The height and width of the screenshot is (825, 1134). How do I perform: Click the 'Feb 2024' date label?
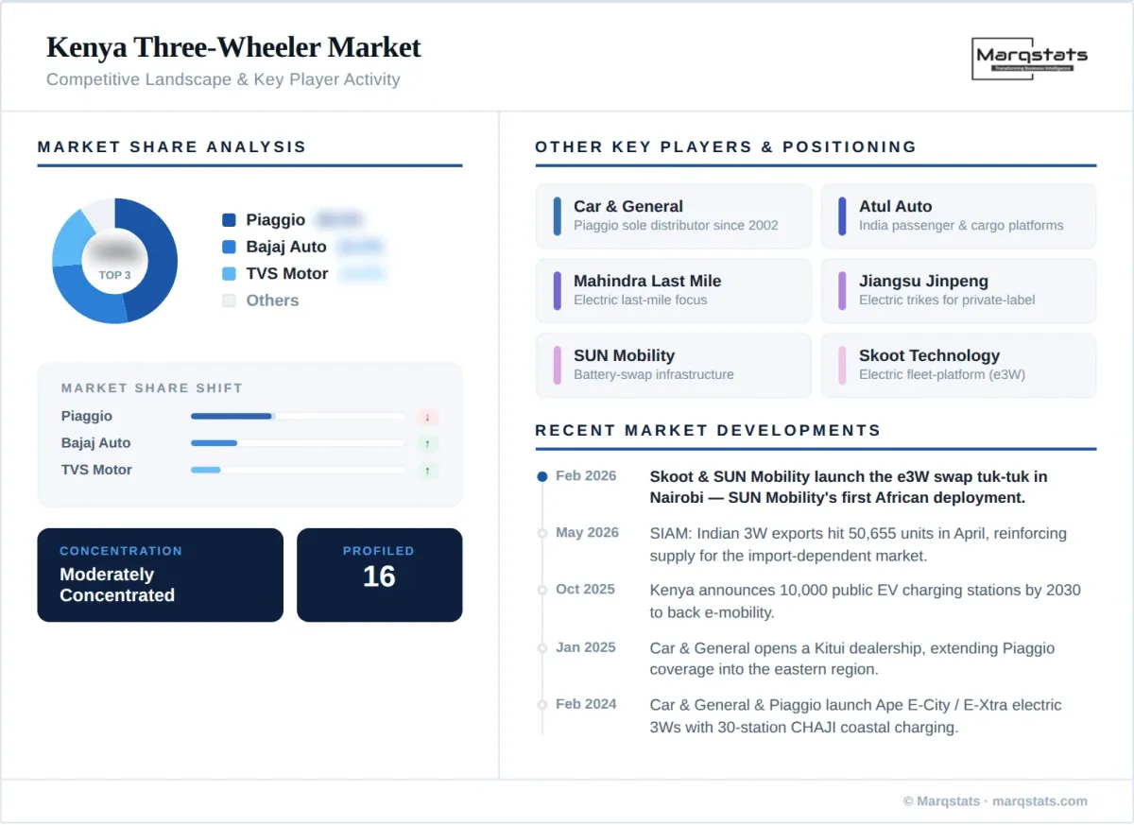(586, 704)
